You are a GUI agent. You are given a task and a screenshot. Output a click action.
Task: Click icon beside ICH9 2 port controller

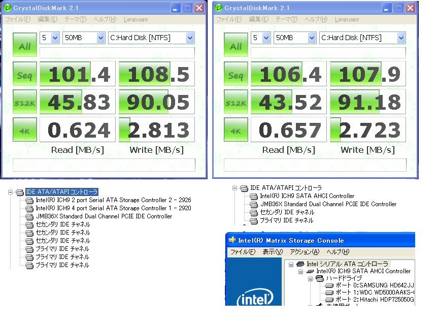[x=29, y=201]
